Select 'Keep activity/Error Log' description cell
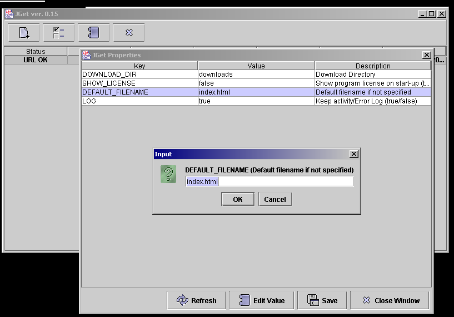 coord(373,101)
